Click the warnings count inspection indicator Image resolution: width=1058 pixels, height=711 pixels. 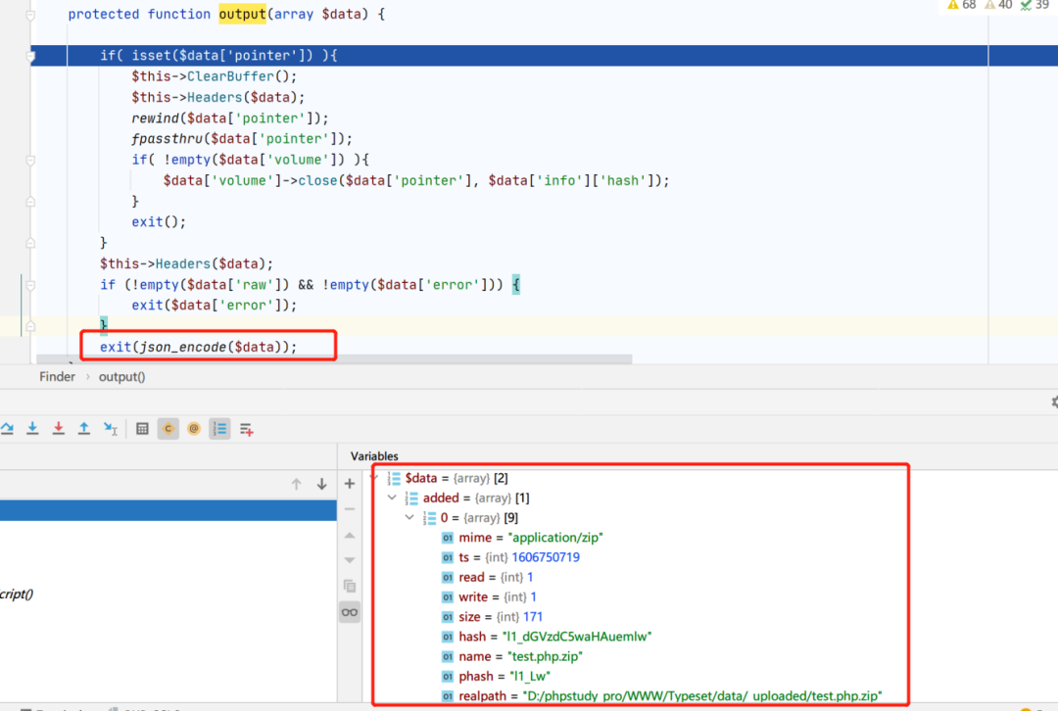pyautogui.click(x=961, y=5)
